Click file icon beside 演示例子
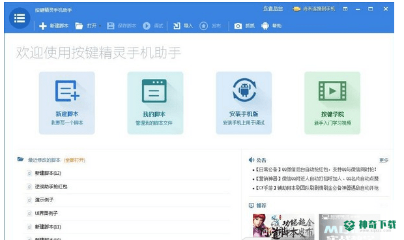This screenshot has height=240, width=404. pyautogui.click(x=29, y=200)
